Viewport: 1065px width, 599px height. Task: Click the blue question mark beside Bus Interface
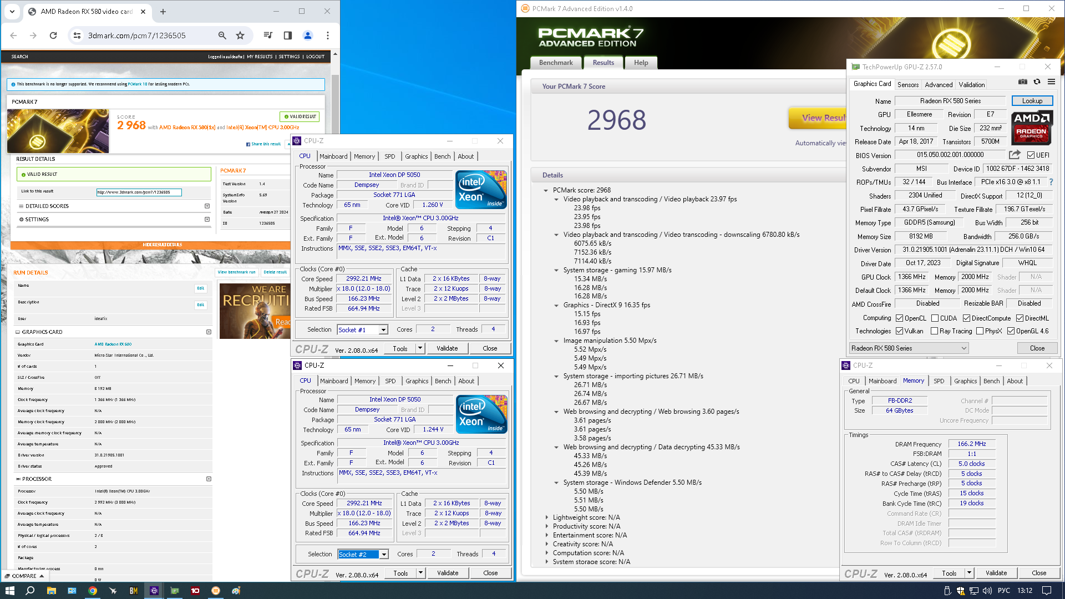point(1051,182)
